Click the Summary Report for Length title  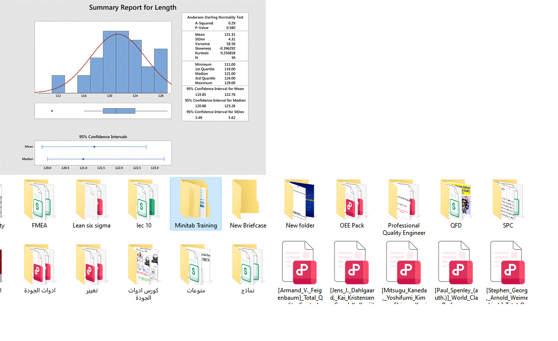coord(133,7)
